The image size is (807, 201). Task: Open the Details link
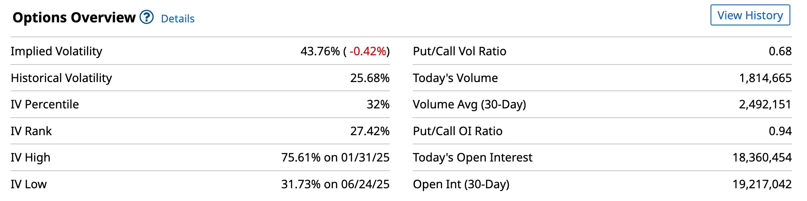point(178,19)
